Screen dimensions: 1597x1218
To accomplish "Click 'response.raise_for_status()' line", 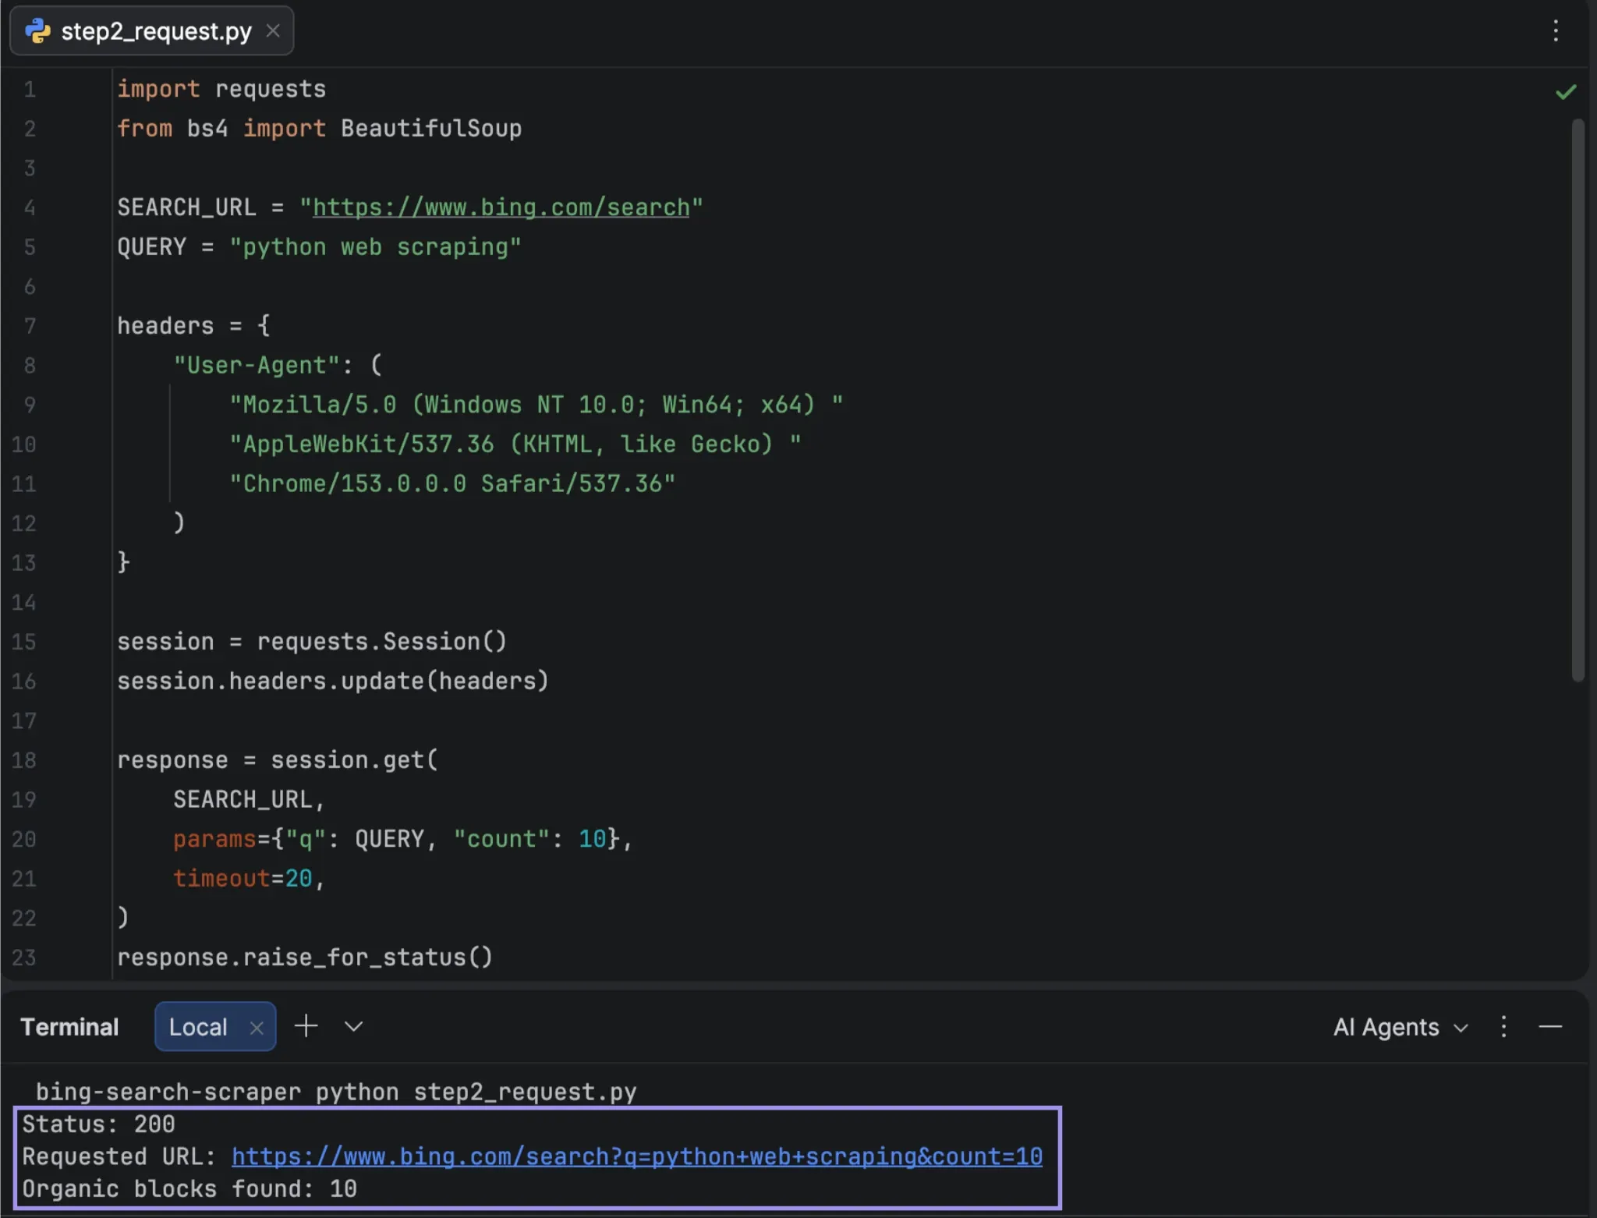I will [305, 958].
